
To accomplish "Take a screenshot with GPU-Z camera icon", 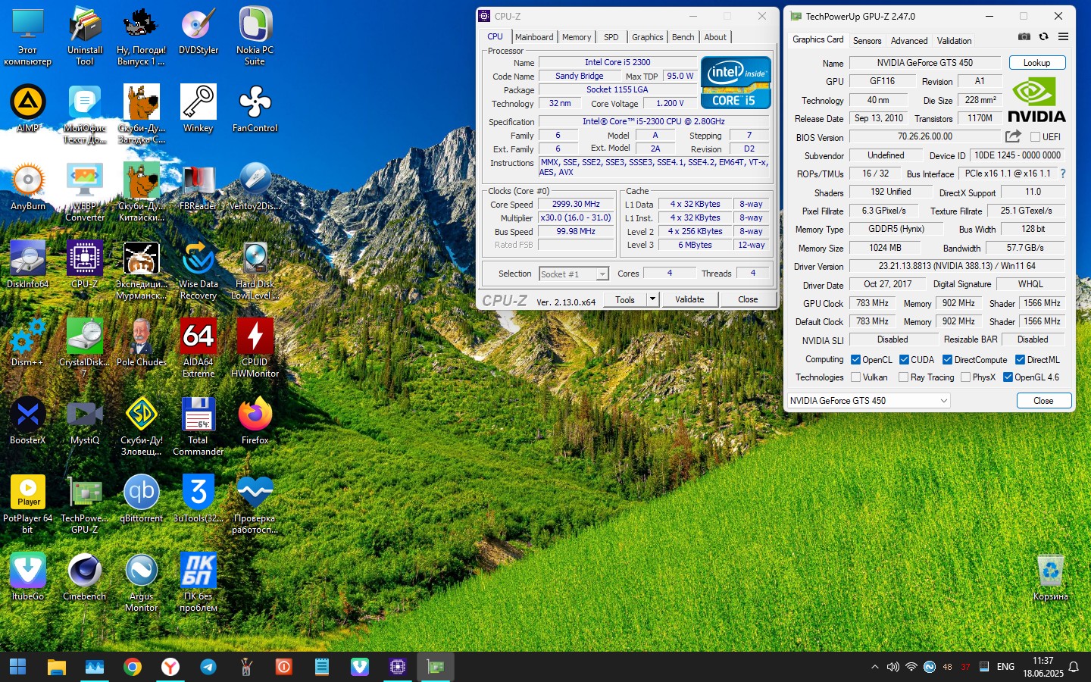I will (1024, 36).
